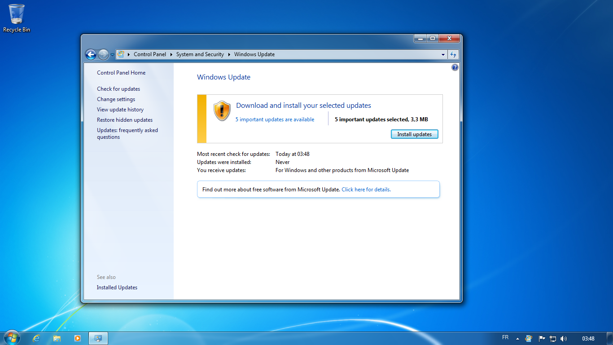Click the Install updates button

click(414, 134)
